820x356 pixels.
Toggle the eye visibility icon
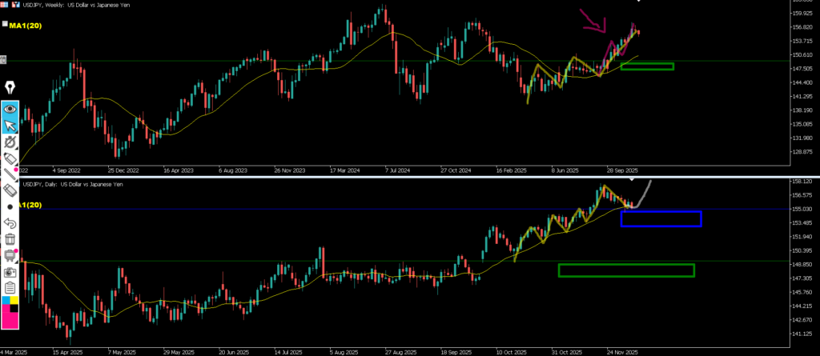10,109
